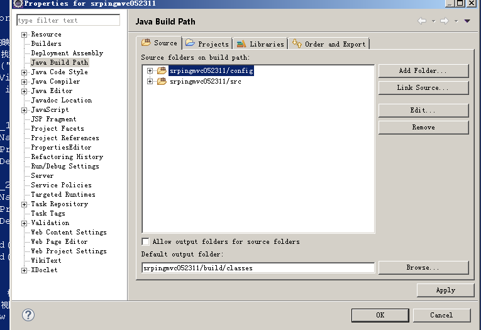
Task: Switch to the Libraries tab
Action: tap(260, 44)
